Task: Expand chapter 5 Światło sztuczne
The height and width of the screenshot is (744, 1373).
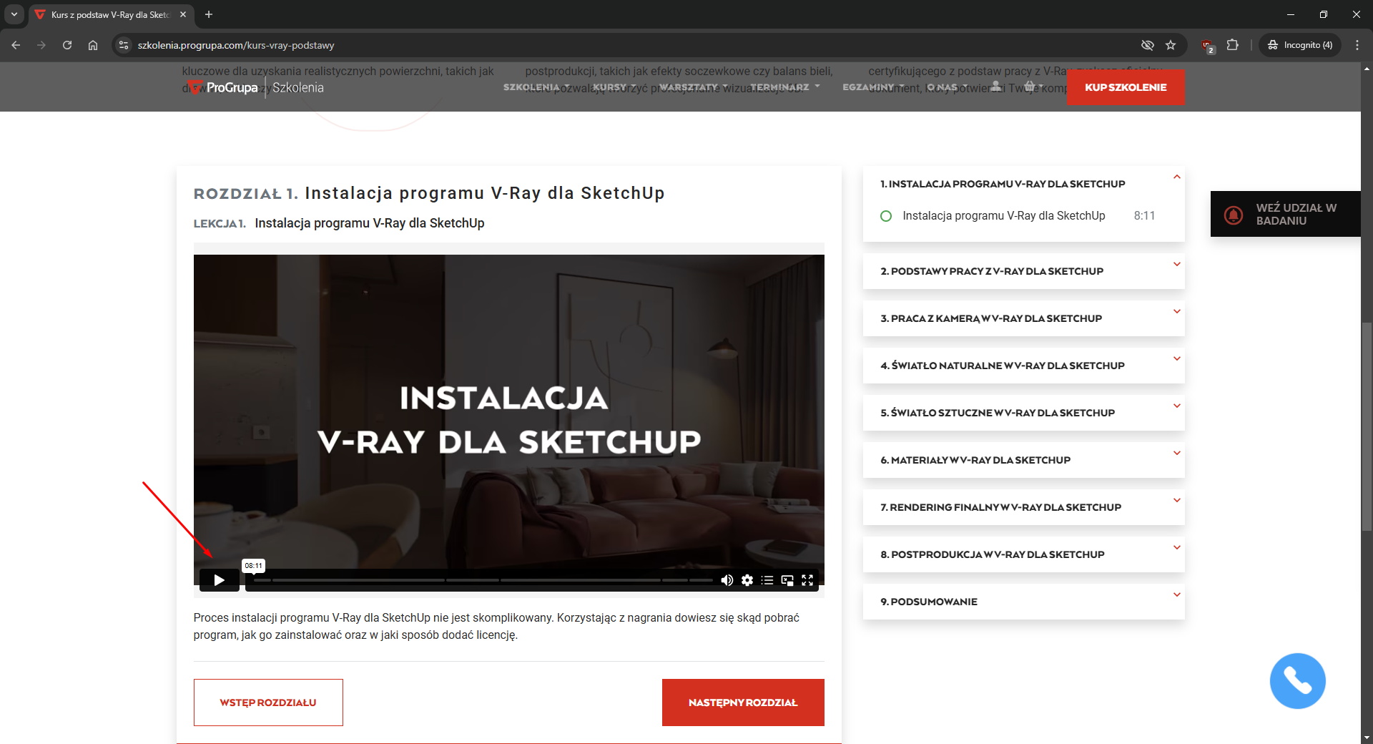Action: tap(1023, 413)
